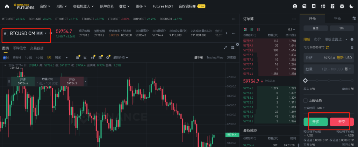Image resolution: width=358 pixels, height=147 pixels.
Task: Open the calculator icon
Action: (352, 47)
